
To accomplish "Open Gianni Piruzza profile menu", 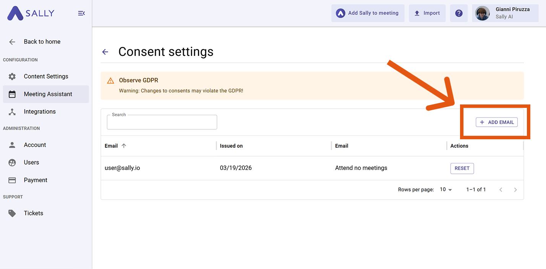I will (505, 13).
